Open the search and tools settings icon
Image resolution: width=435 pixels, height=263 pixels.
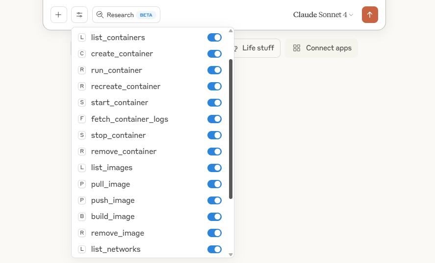point(79,15)
